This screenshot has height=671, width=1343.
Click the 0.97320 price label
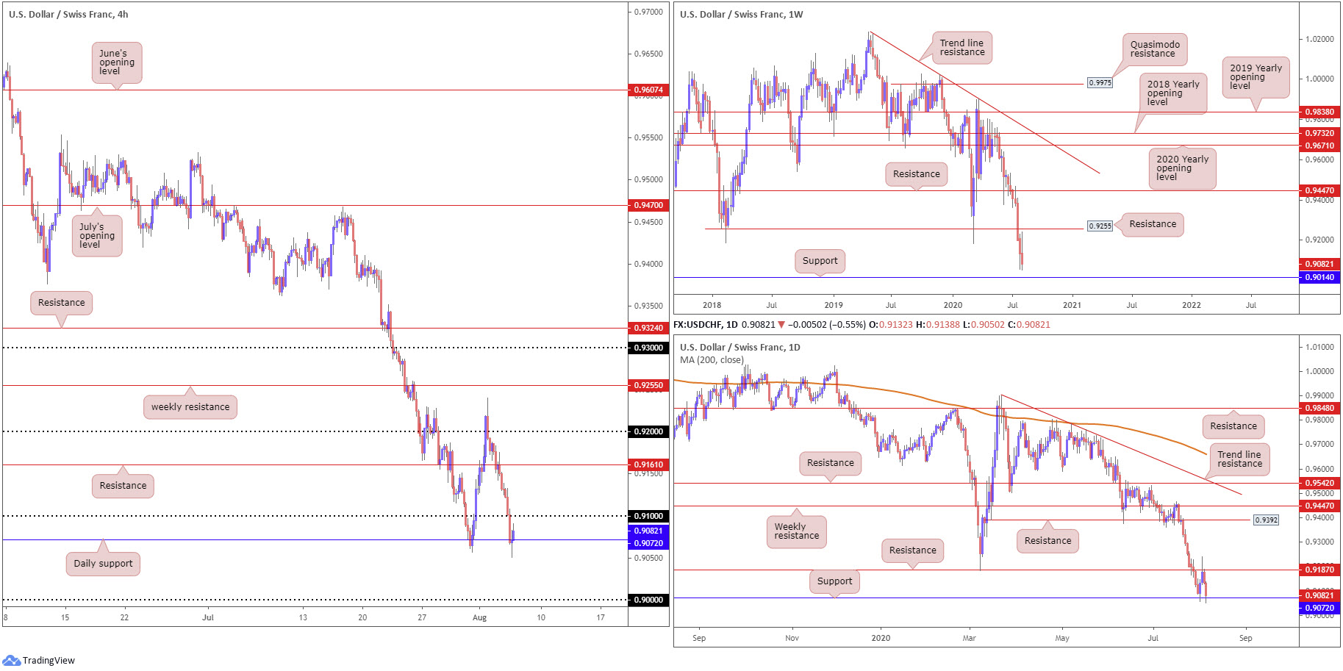point(1319,133)
